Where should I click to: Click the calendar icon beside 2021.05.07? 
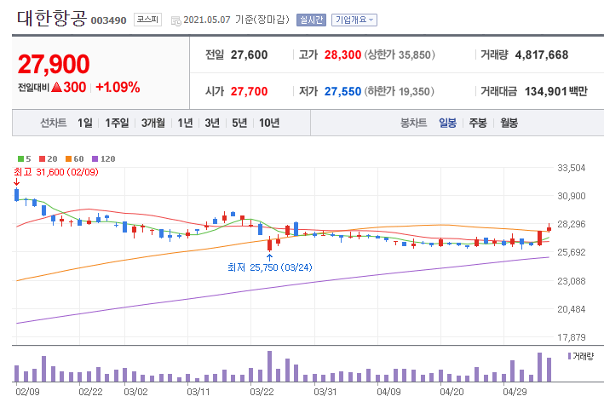coord(176,20)
